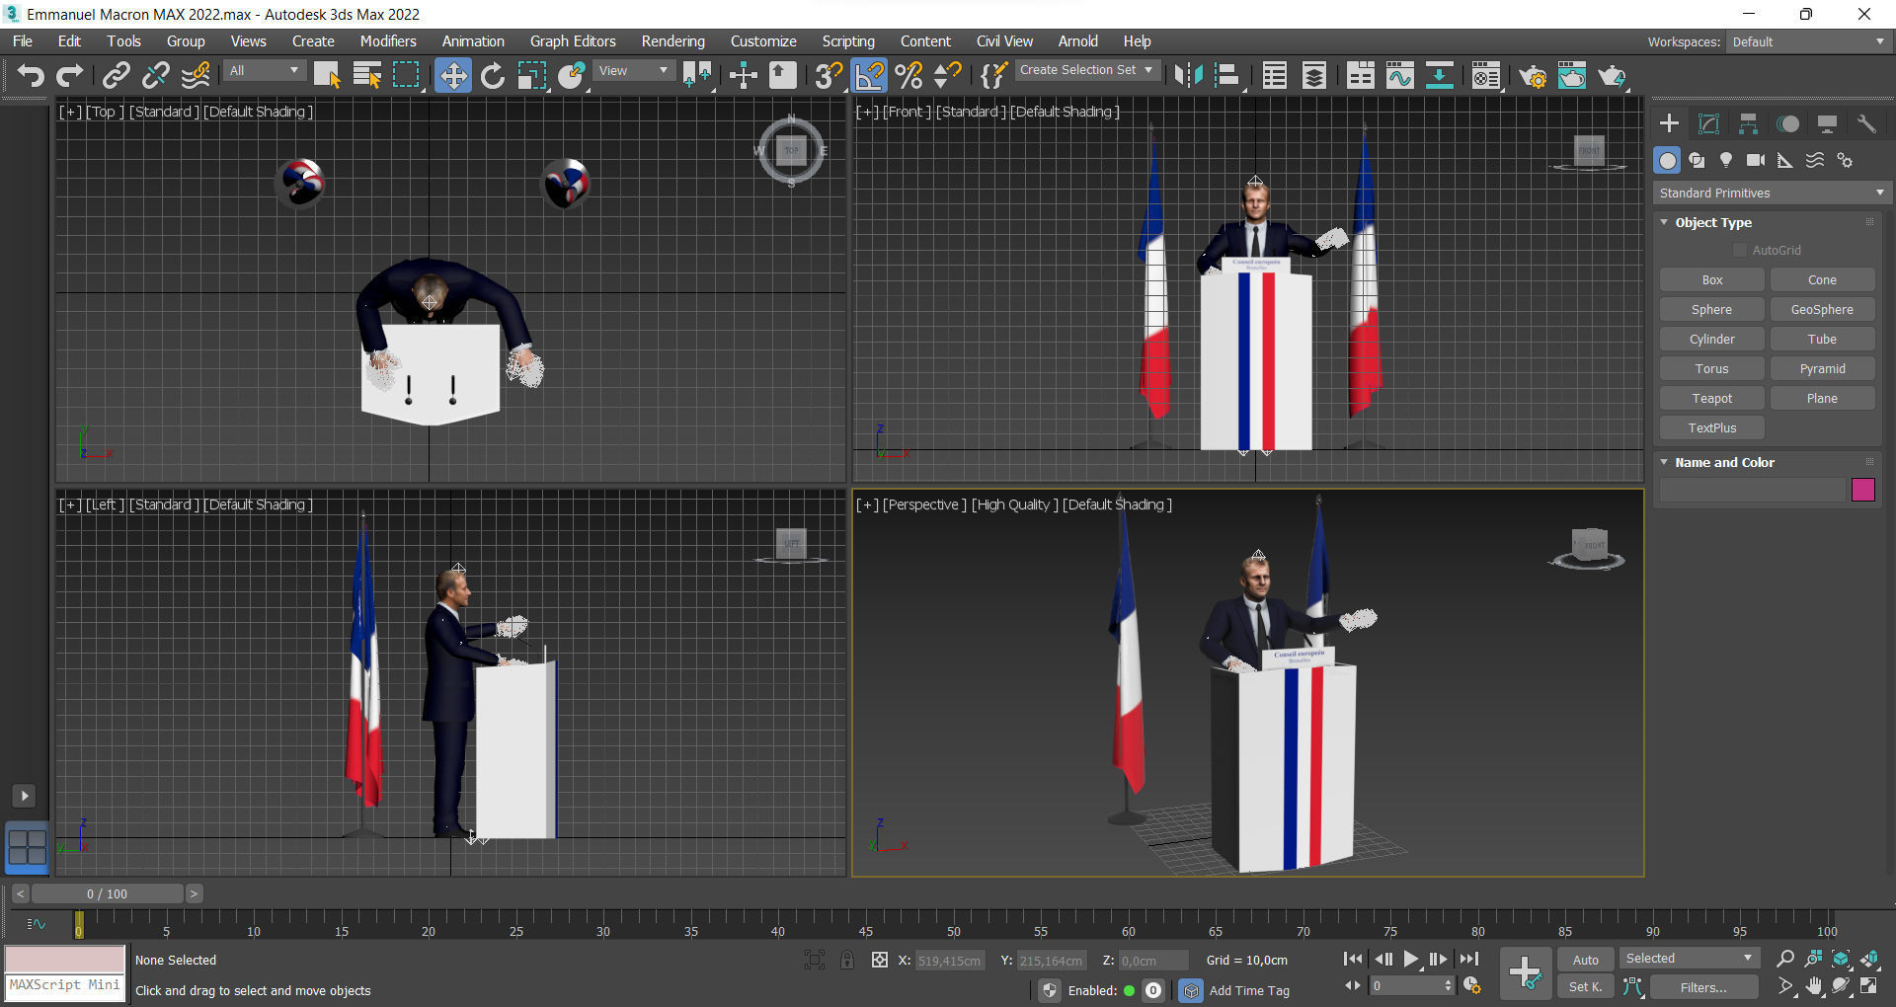The width and height of the screenshot is (1896, 1007).
Task: Open the magenta object color swatch
Action: [1862, 490]
